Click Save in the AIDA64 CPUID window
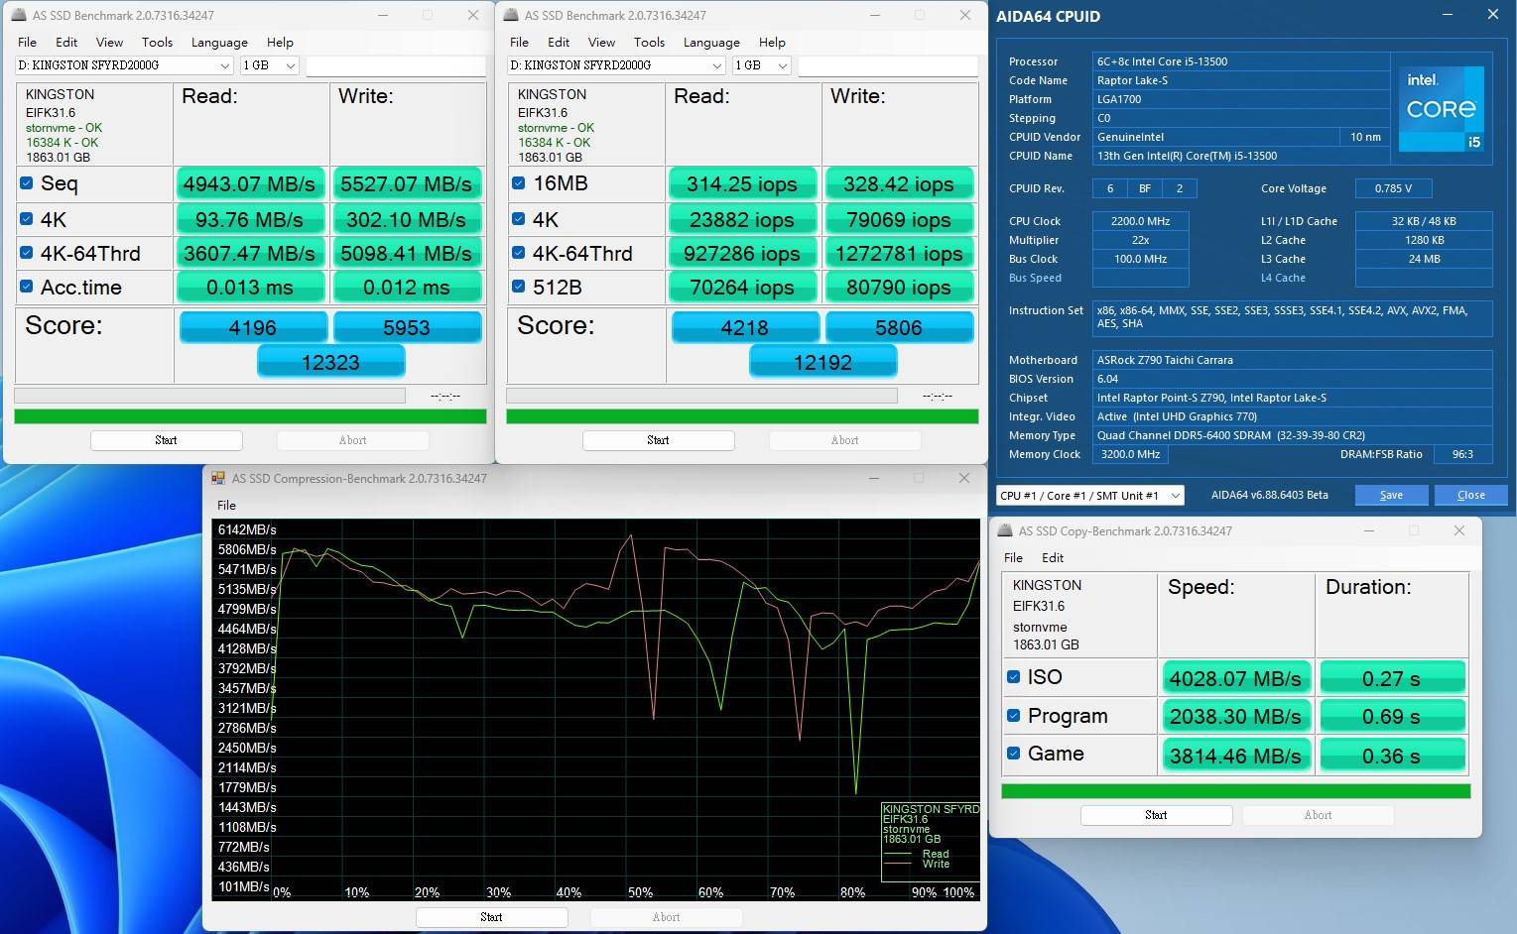Screen dimensions: 1517x934 coord(1392,495)
